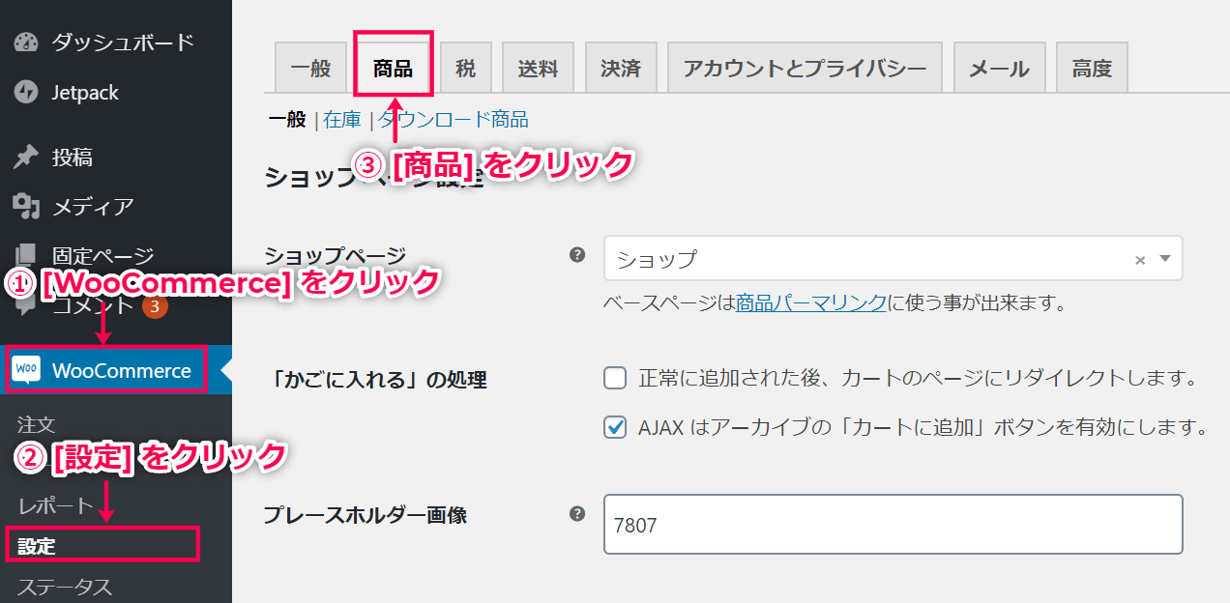This screenshot has width=1230, height=603.
Task: Open the 決済 tab
Action: tap(621, 68)
